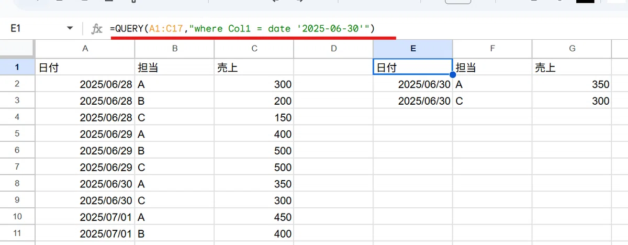Click cell B9 containing C
The height and width of the screenshot is (245, 628).
coord(174,201)
